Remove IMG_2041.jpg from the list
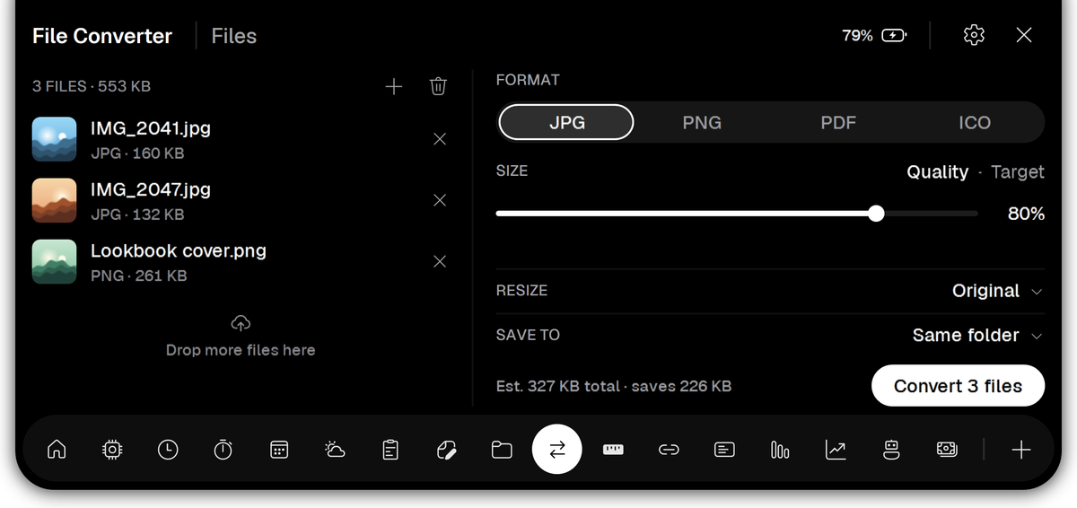 coord(440,139)
